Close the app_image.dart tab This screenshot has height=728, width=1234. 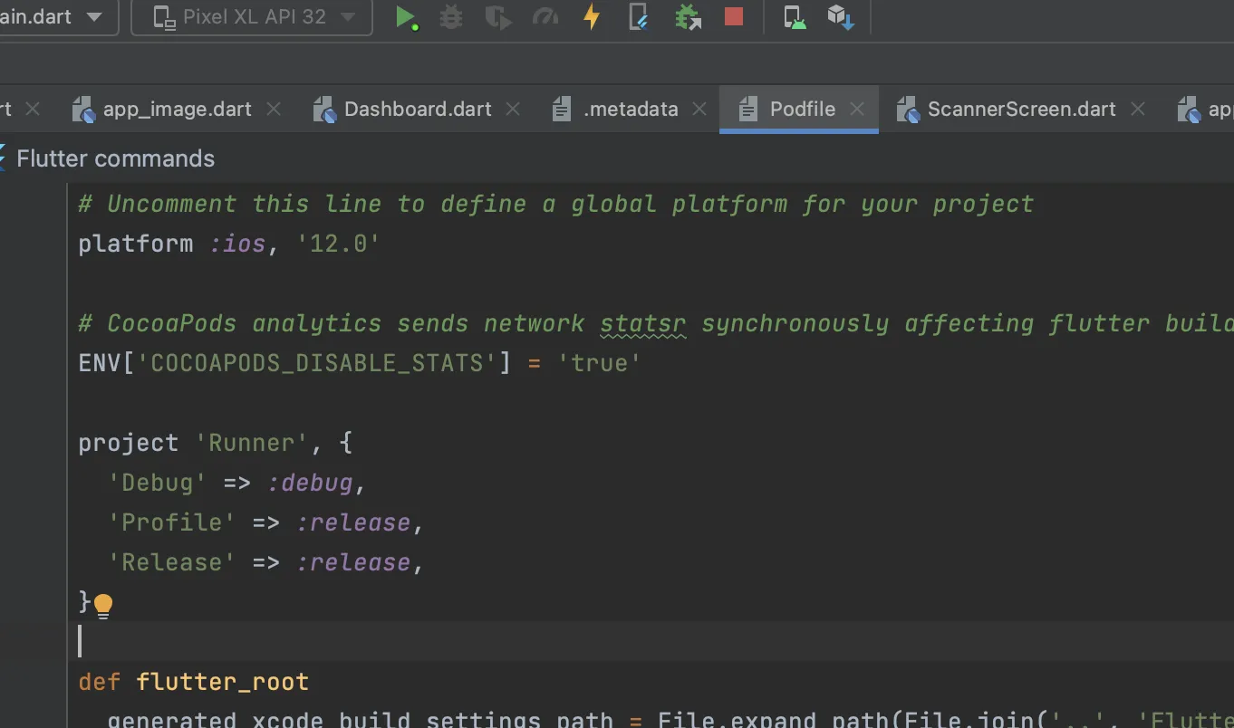click(x=273, y=110)
